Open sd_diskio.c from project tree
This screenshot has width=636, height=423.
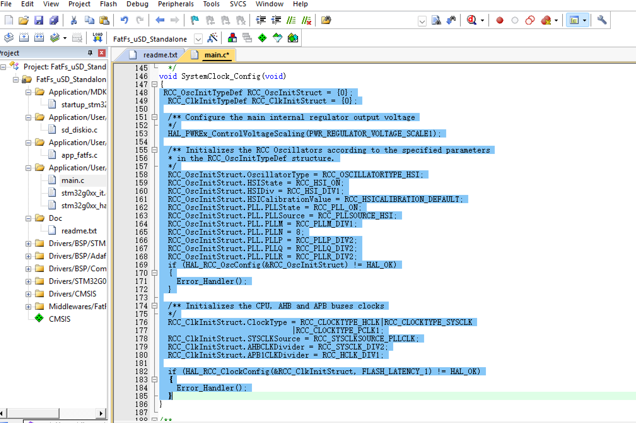(x=79, y=130)
